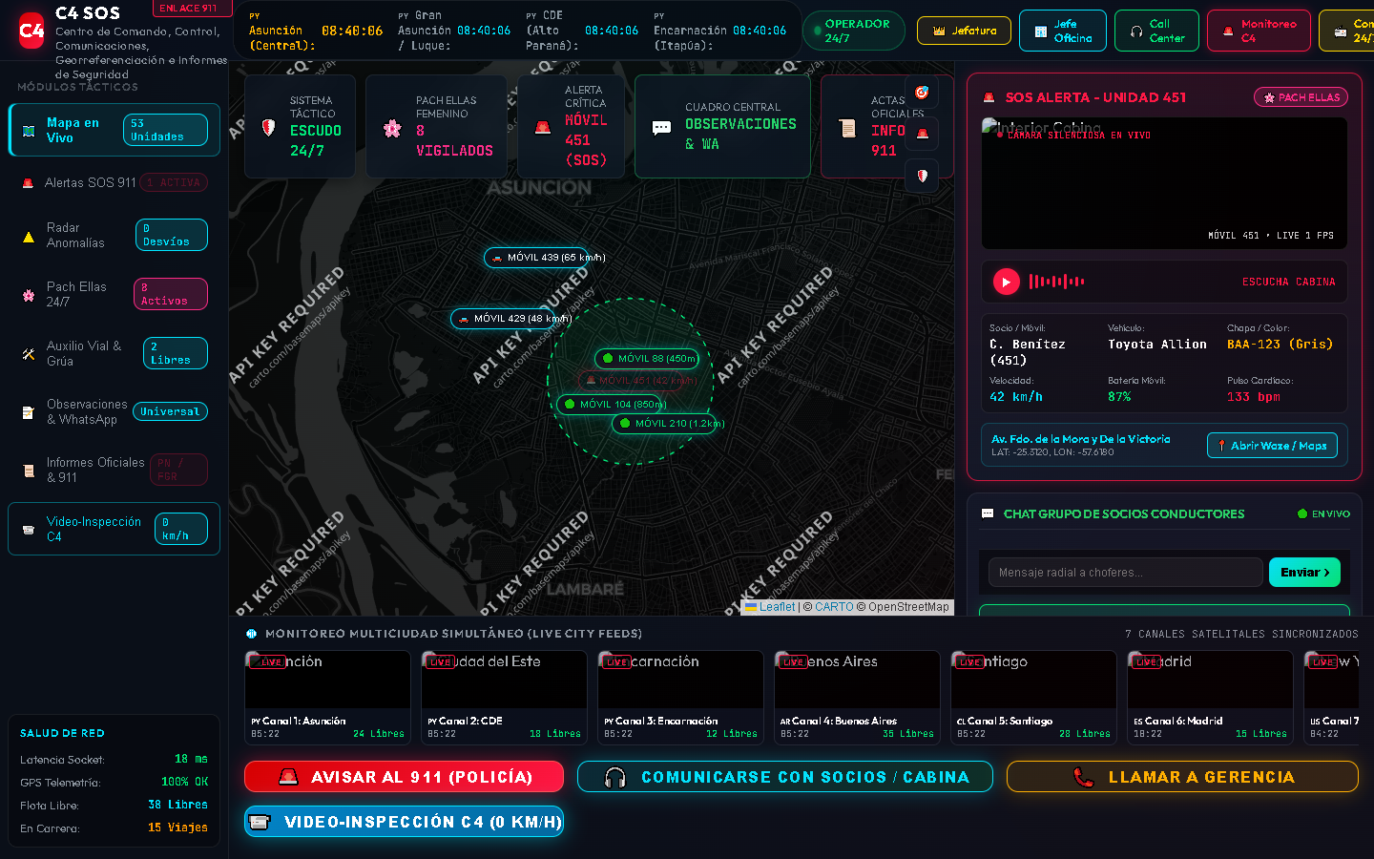The width and height of the screenshot is (1374, 859).
Task: Open the Alertas SOS 911 module
Action: click(114, 182)
